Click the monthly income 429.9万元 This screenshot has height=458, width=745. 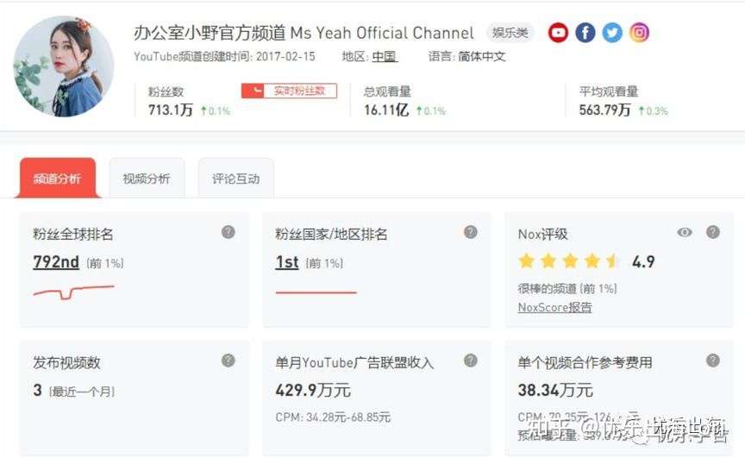(313, 390)
